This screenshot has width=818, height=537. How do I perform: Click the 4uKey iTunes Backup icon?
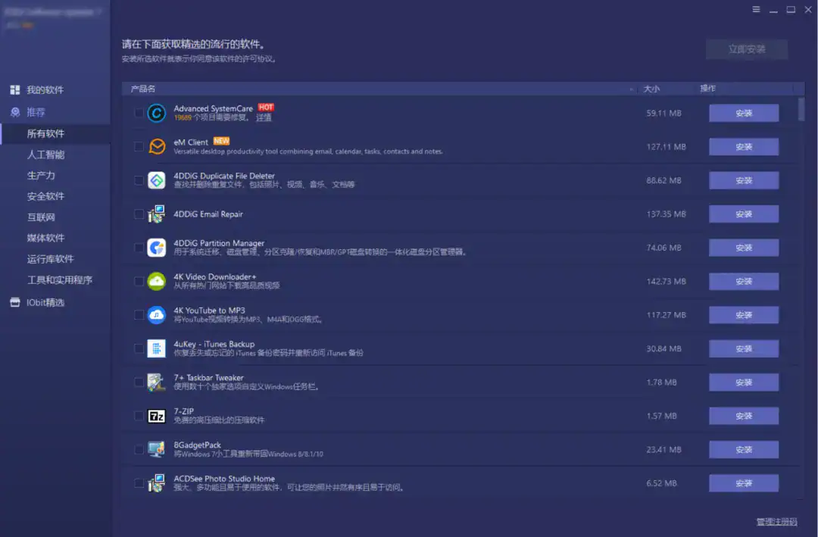(157, 348)
